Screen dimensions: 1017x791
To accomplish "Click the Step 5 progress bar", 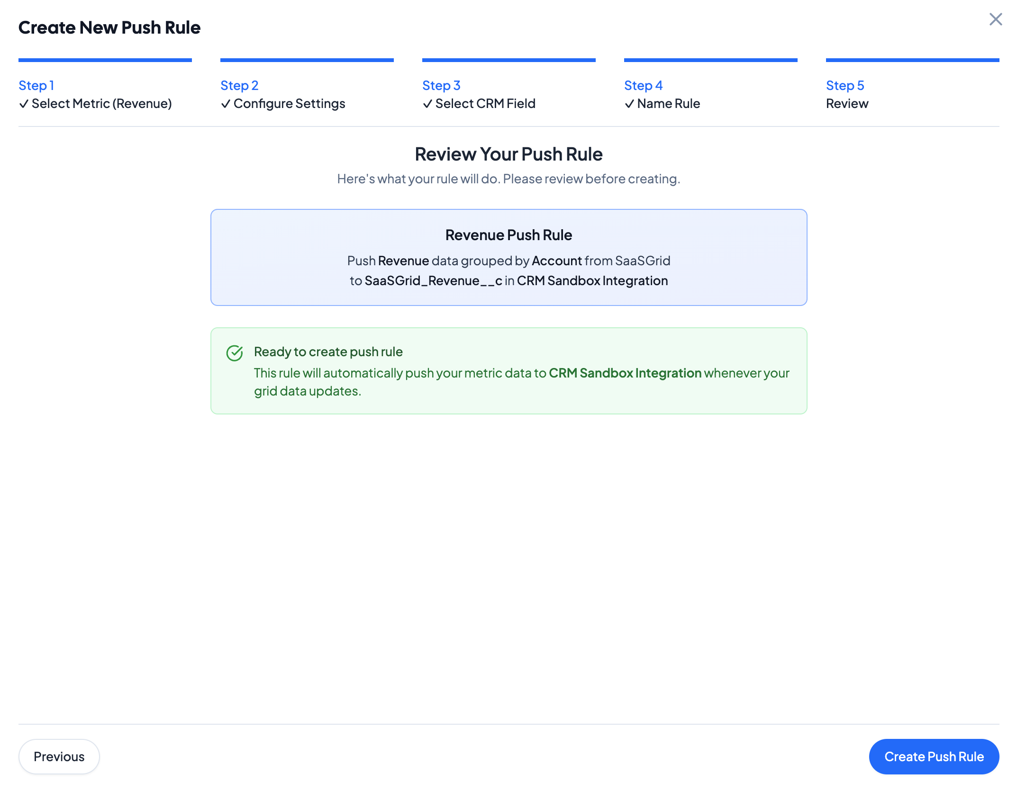I will [x=913, y=60].
